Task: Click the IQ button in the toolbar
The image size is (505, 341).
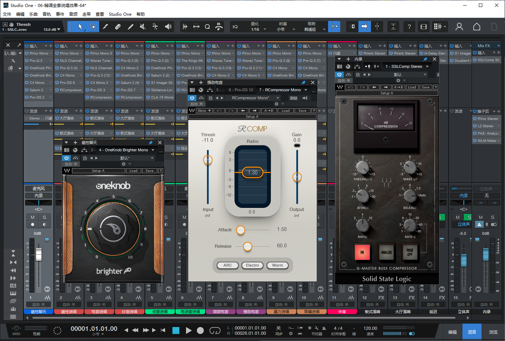Action: click(235, 27)
